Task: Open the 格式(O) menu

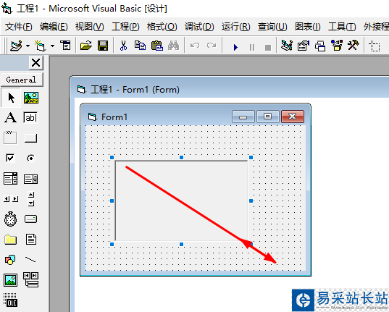Action: pyautogui.click(x=162, y=27)
